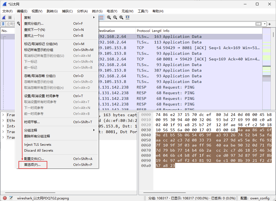Reset packet text to normal size
276x201 pixels.
[121, 17]
